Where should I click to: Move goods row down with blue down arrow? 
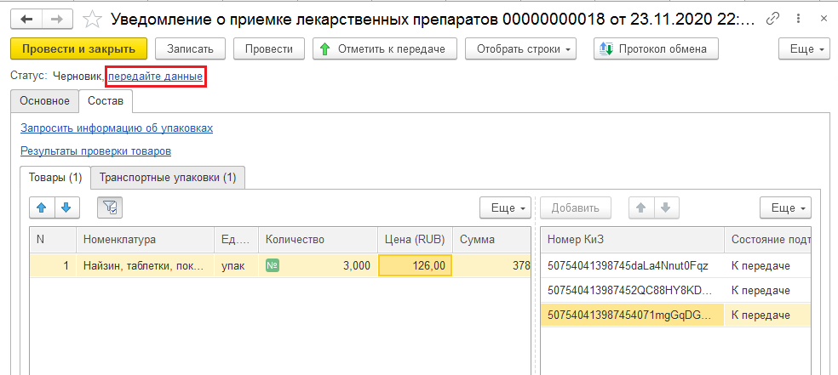coord(66,208)
